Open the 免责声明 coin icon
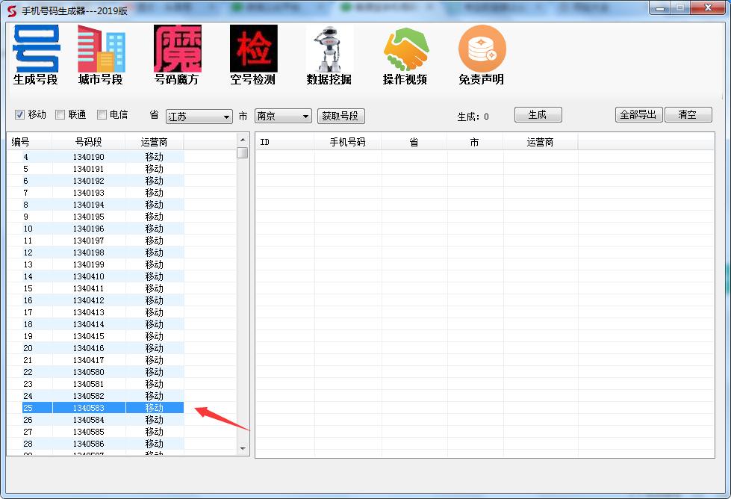731x499 pixels. pyautogui.click(x=482, y=55)
